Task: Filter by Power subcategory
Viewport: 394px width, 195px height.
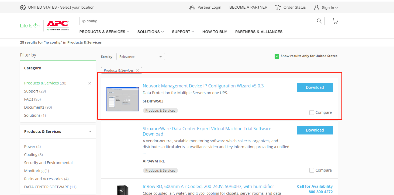Action: click(32, 147)
